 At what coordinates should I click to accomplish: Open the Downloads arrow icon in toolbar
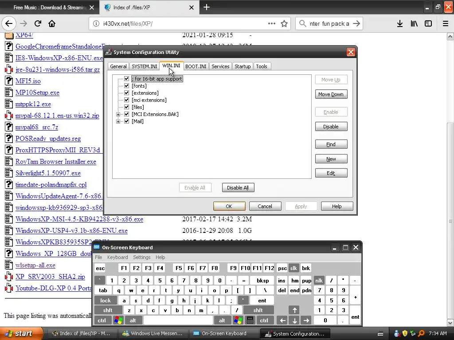coord(399,23)
